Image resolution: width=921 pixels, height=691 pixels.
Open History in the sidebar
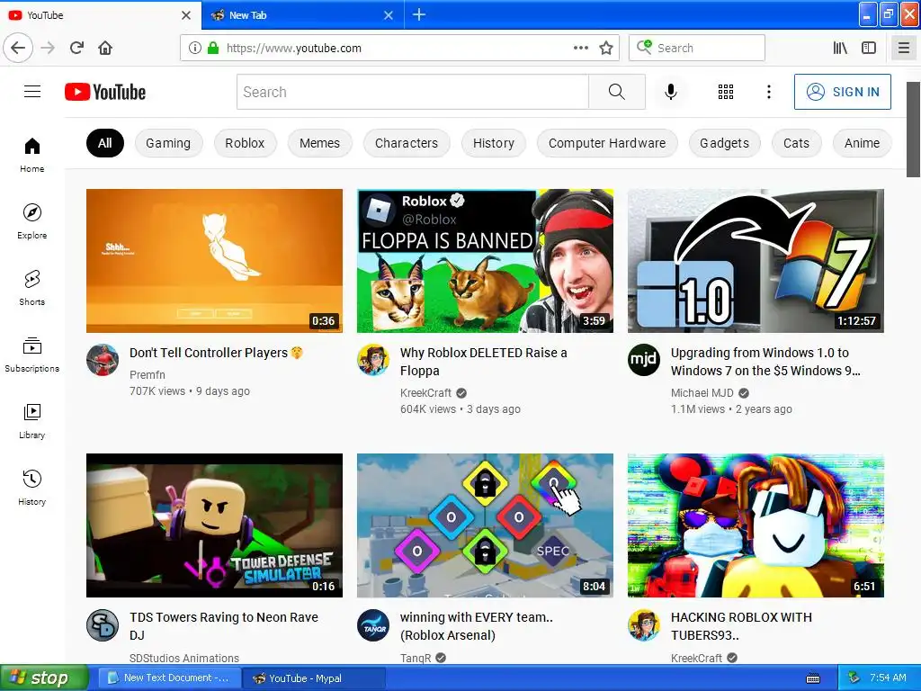coord(32,488)
